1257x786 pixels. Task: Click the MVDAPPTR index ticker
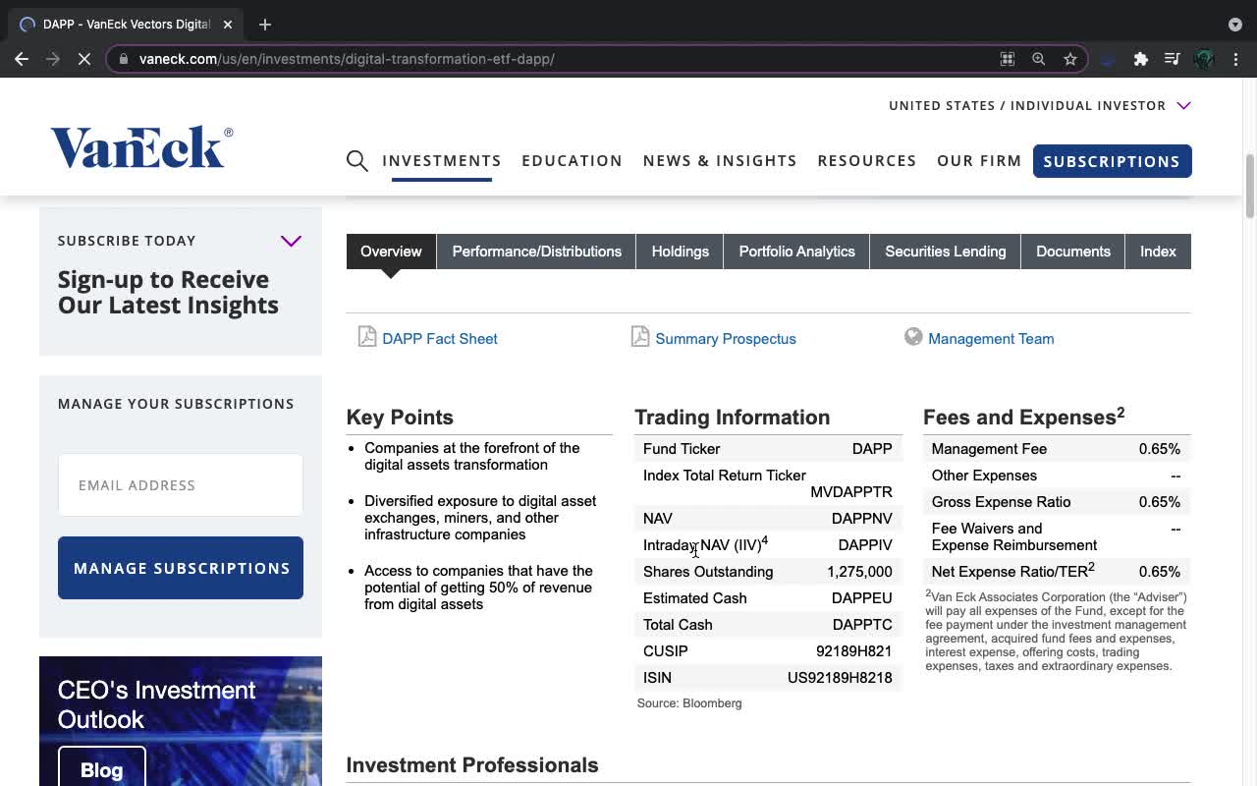tap(851, 492)
